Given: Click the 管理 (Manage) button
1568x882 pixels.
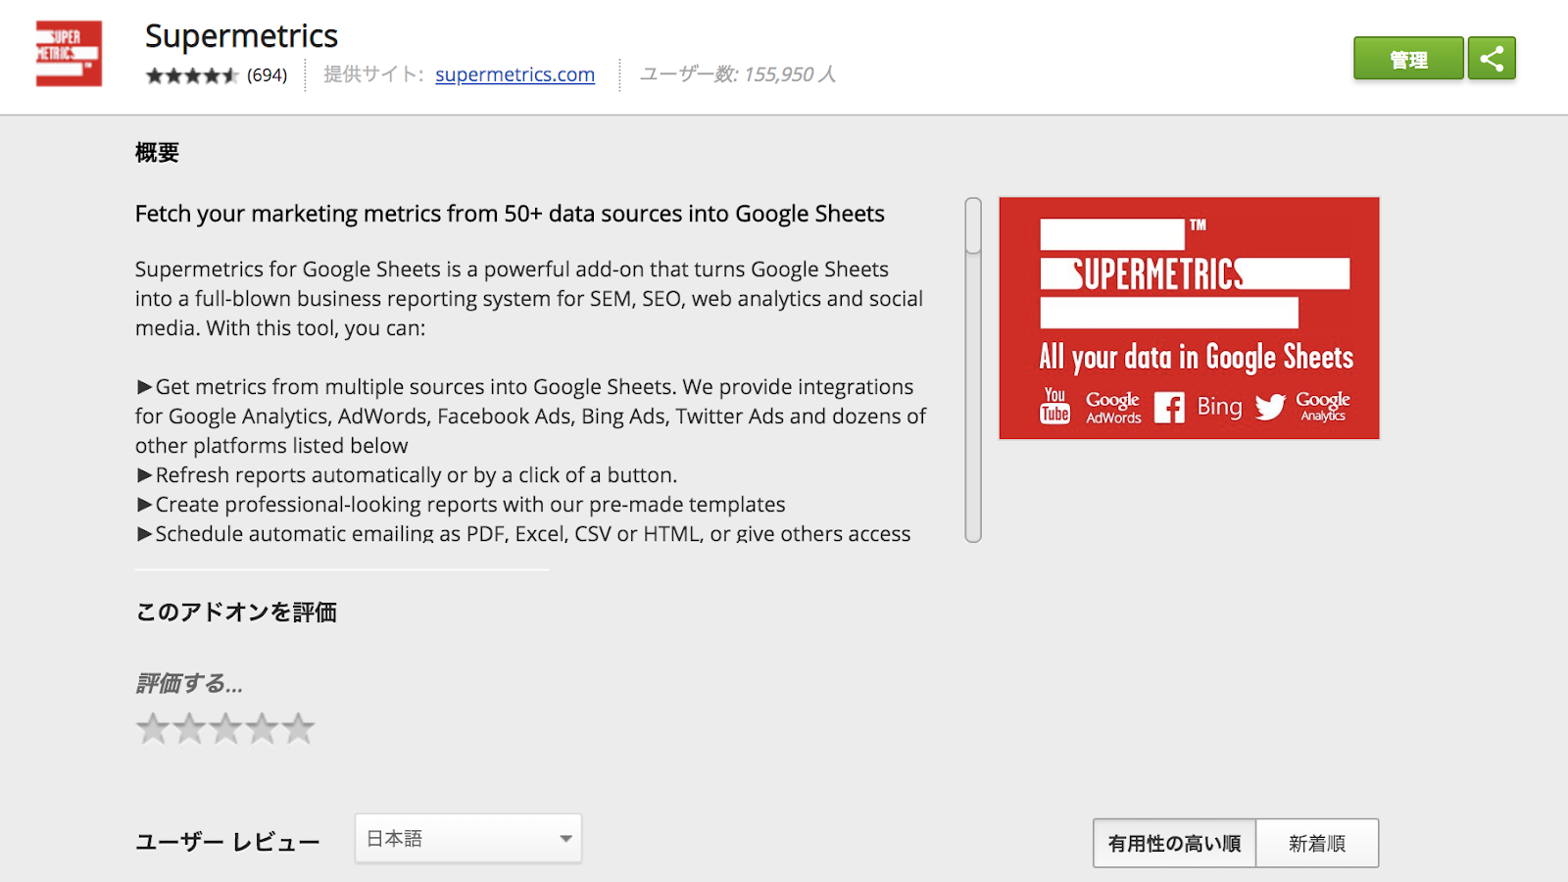Looking at the screenshot, I should point(1408,59).
